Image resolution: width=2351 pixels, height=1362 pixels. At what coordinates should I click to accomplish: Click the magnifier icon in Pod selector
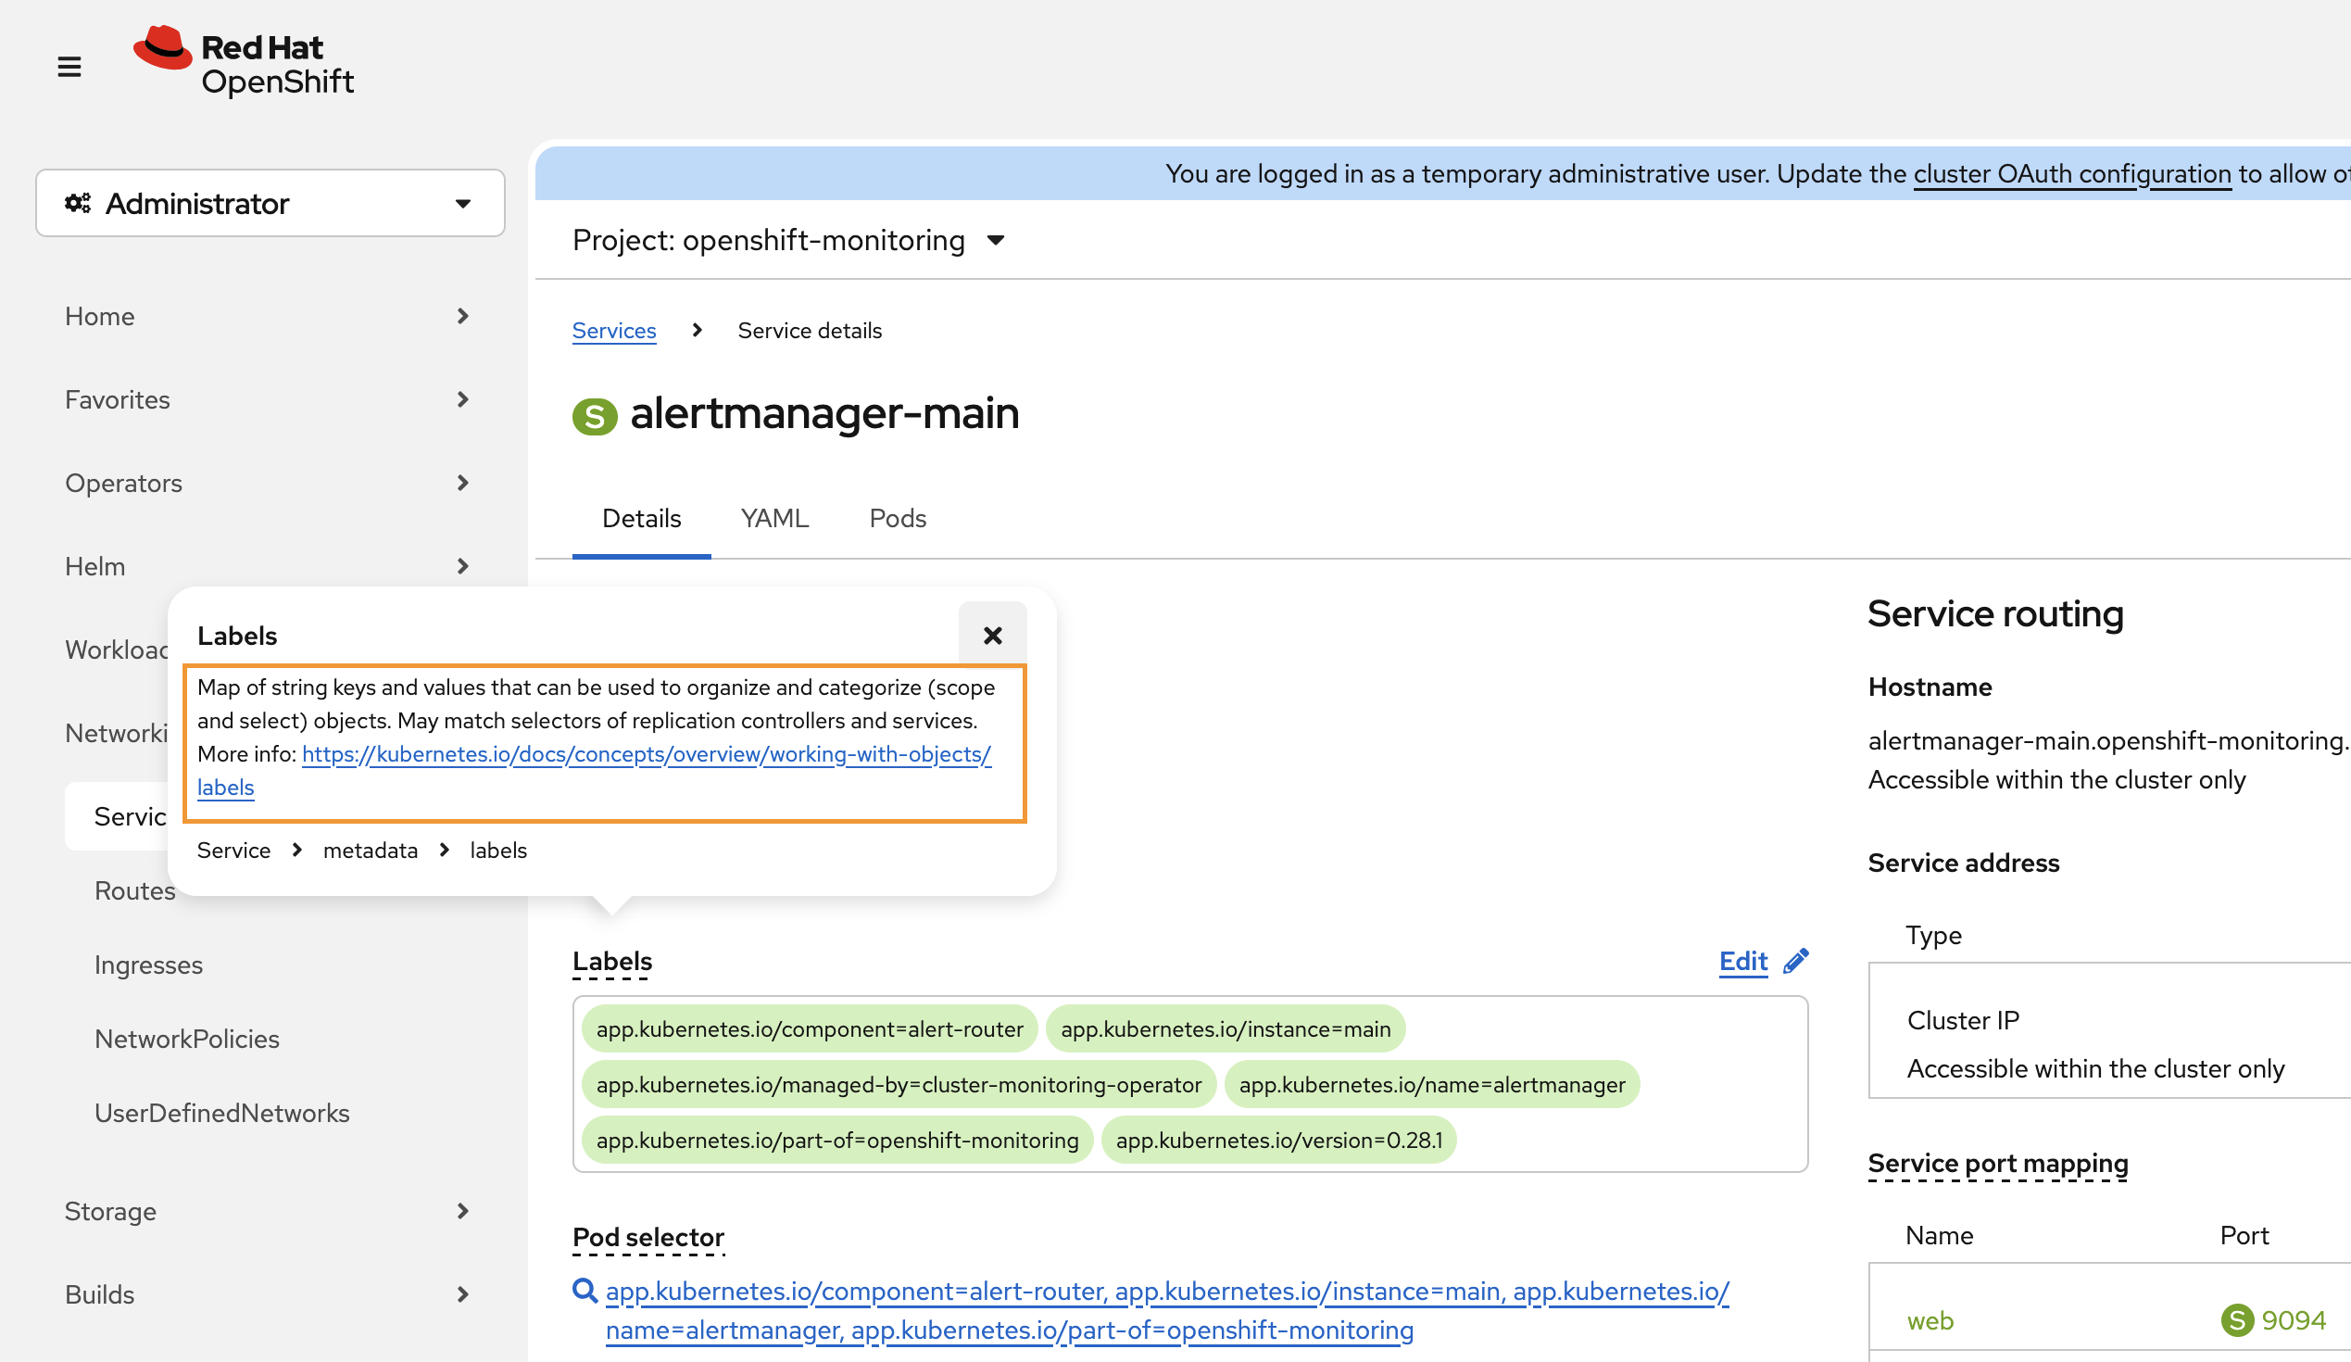tap(585, 1290)
